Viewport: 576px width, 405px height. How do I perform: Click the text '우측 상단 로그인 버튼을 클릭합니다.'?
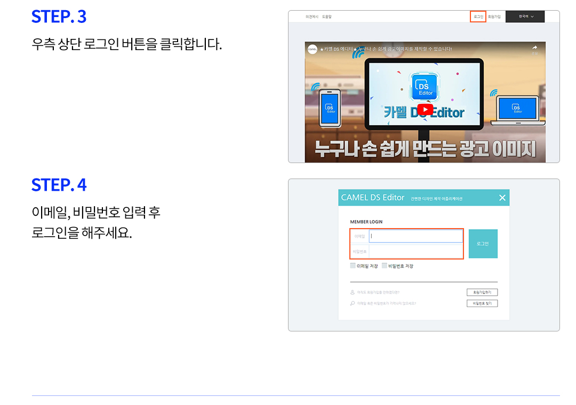(x=127, y=44)
